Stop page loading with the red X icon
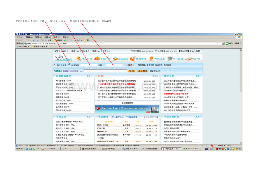 tap(34, 40)
